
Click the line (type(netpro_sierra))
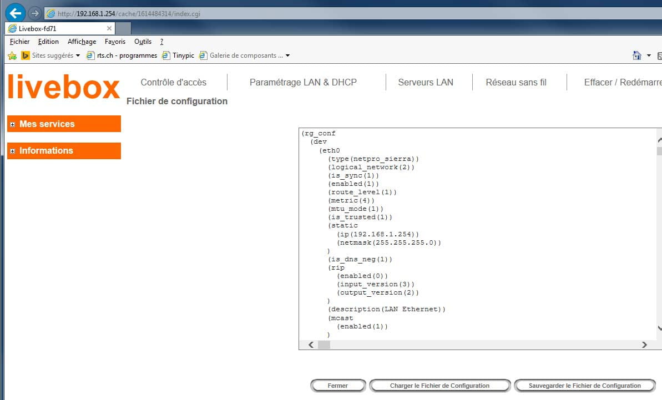(x=373, y=159)
